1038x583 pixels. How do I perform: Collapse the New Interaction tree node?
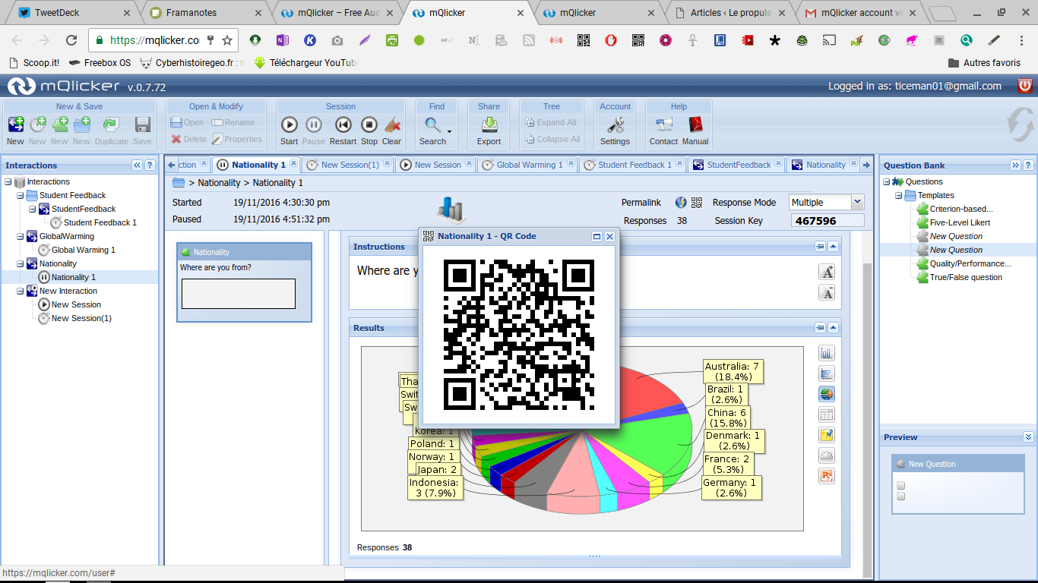point(21,291)
